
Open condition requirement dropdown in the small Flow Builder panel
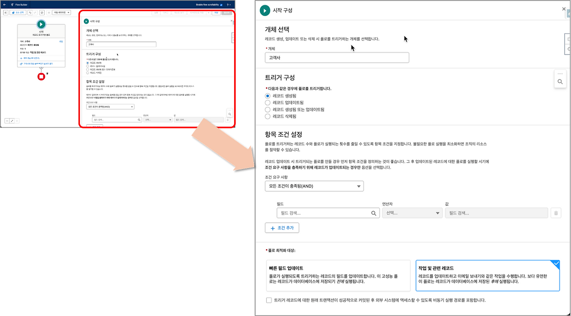coord(110,107)
